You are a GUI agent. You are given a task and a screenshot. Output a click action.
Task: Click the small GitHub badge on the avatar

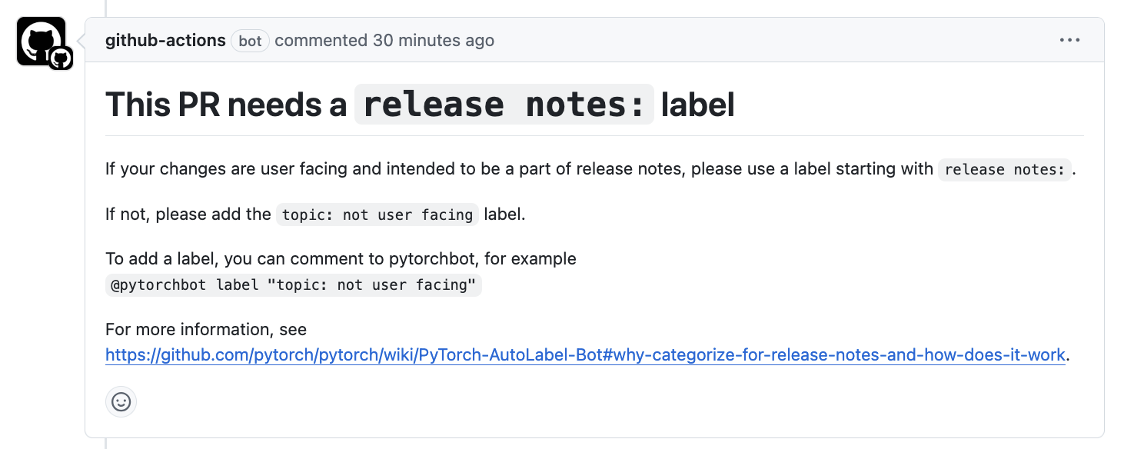point(61,58)
